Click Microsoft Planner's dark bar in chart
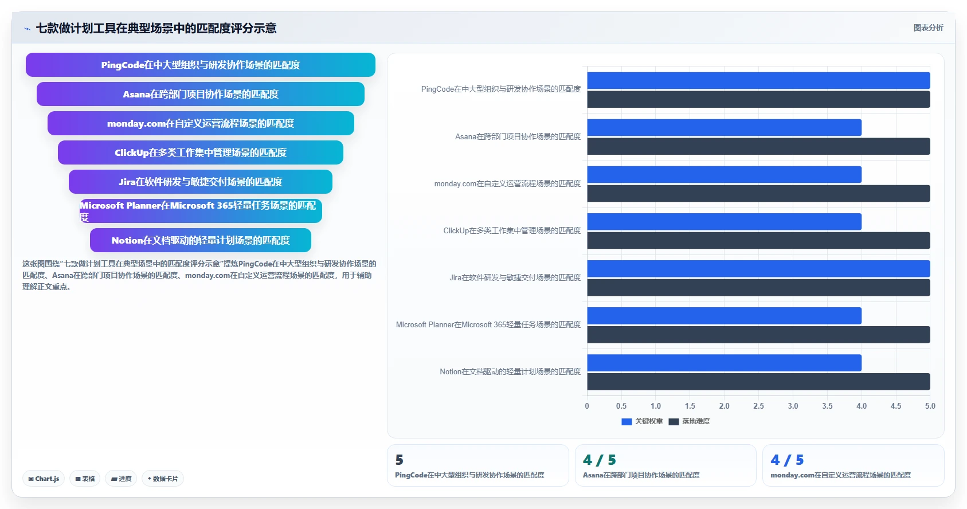 pyautogui.click(x=758, y=334)
